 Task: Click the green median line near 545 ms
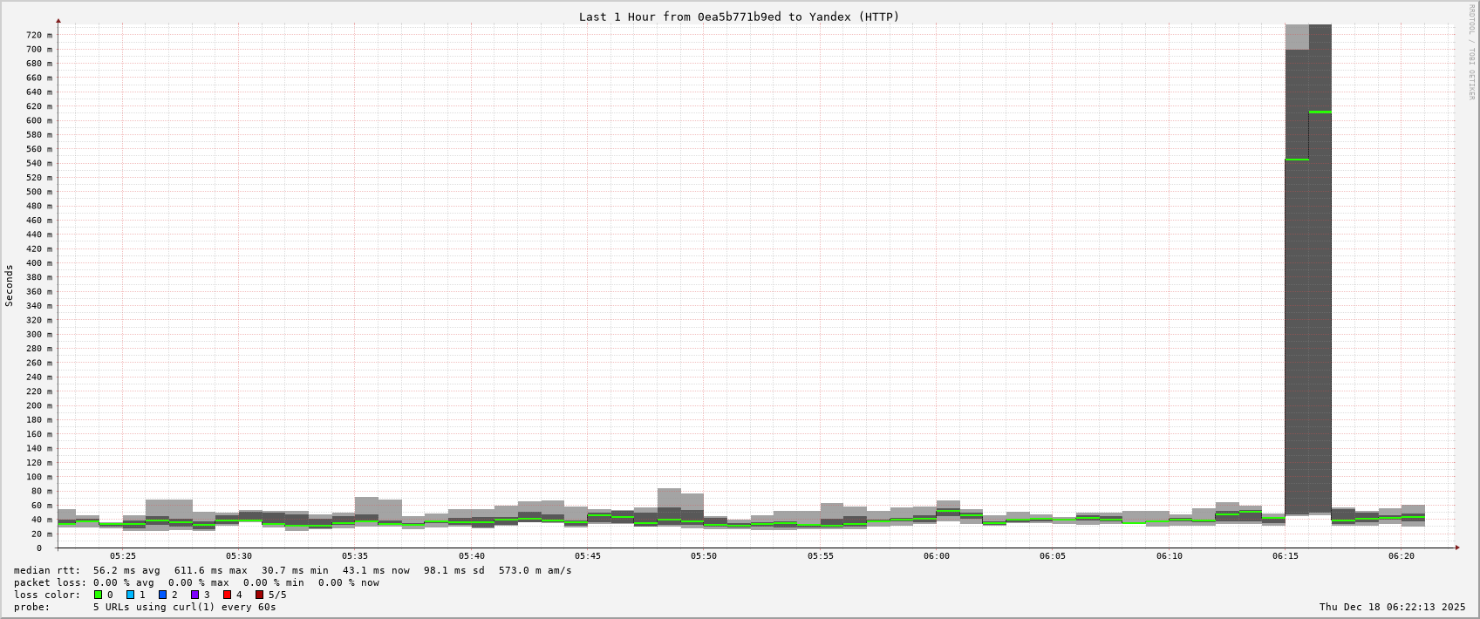click(1297, 160)
